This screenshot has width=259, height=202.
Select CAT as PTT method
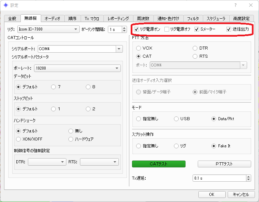139,56
